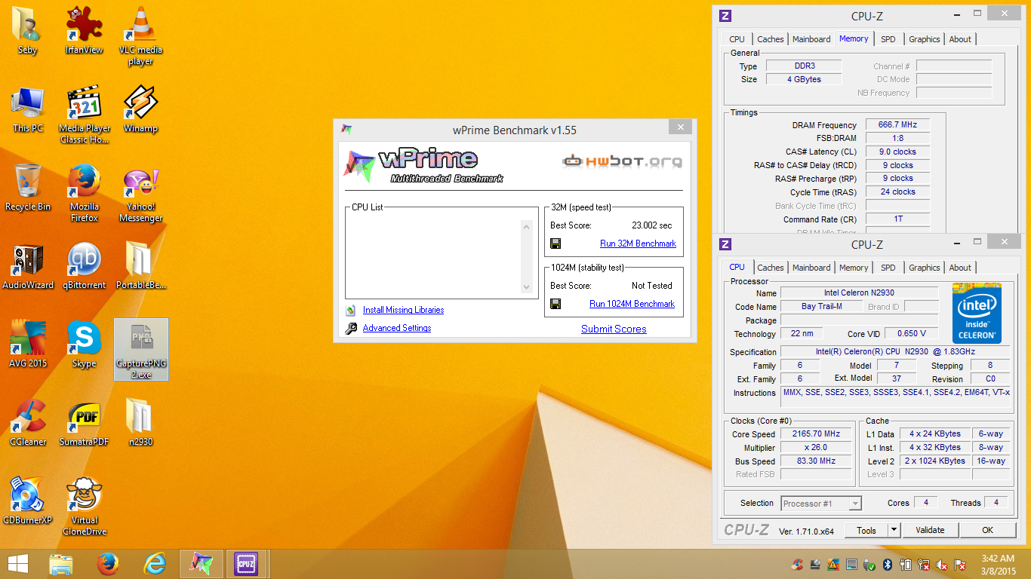
Task: Open Graphics tab in upper CPU-Z window
Action: point(925,39)
